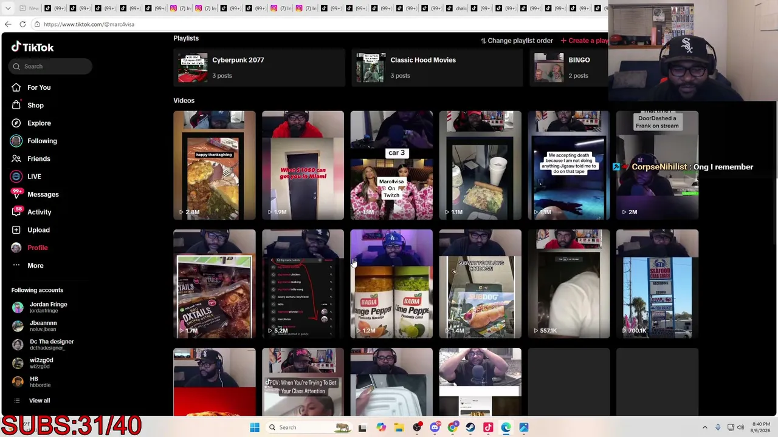Screen dimensions: 778x437
Task: Reload the page with the refresh icon
Action: pyautogui.click(x=22, y=24)
